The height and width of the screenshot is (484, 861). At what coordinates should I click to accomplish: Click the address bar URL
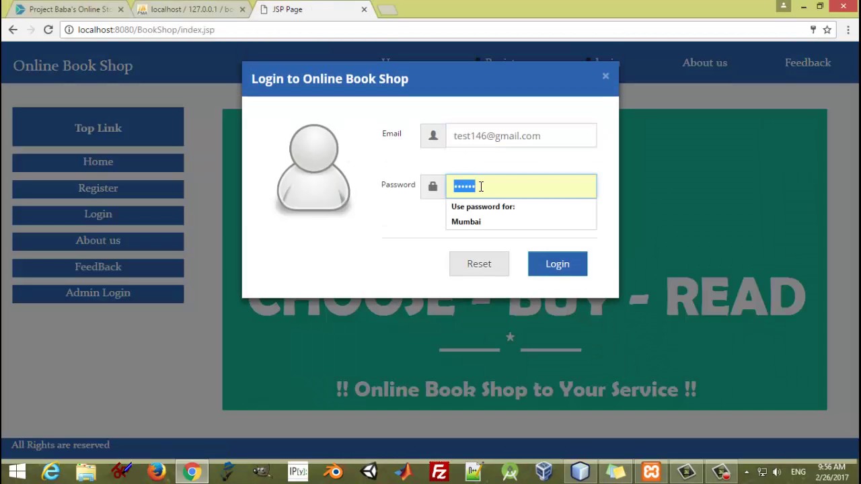[146, 30]
